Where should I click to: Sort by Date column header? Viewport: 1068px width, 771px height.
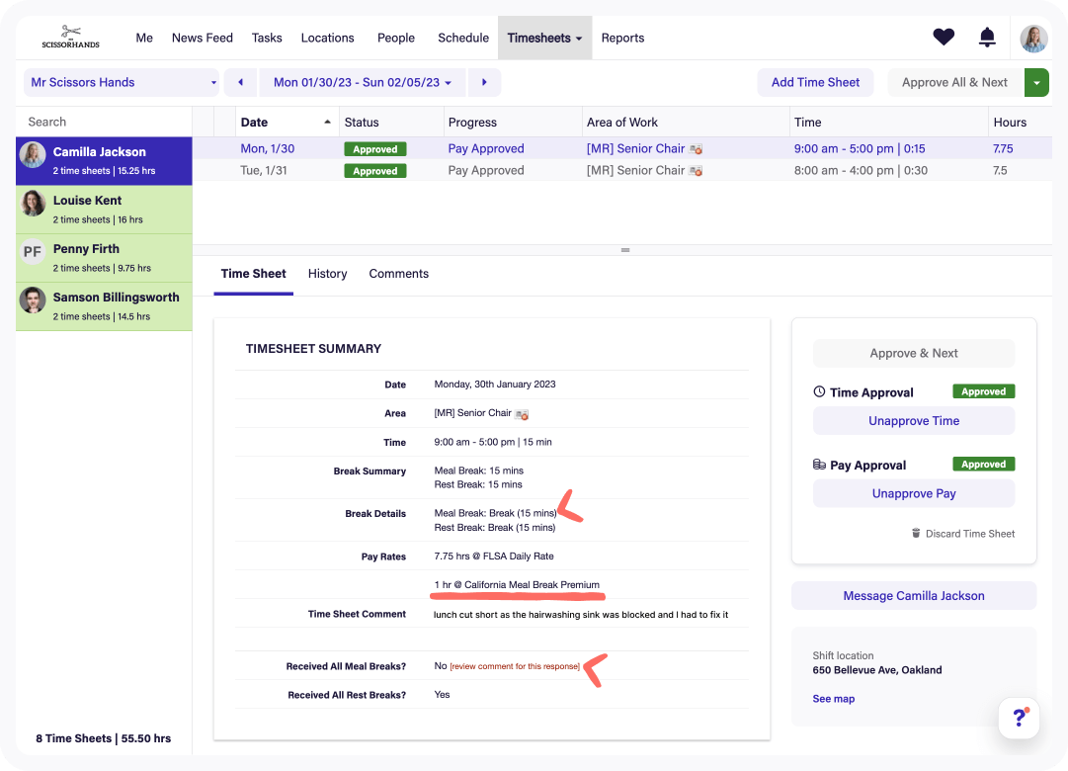pyautogui.click(x=287, y=122)
